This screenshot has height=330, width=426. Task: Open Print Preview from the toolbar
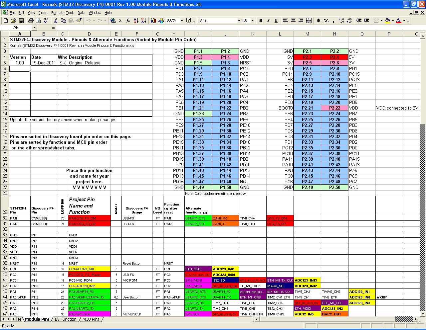point(39,21)
